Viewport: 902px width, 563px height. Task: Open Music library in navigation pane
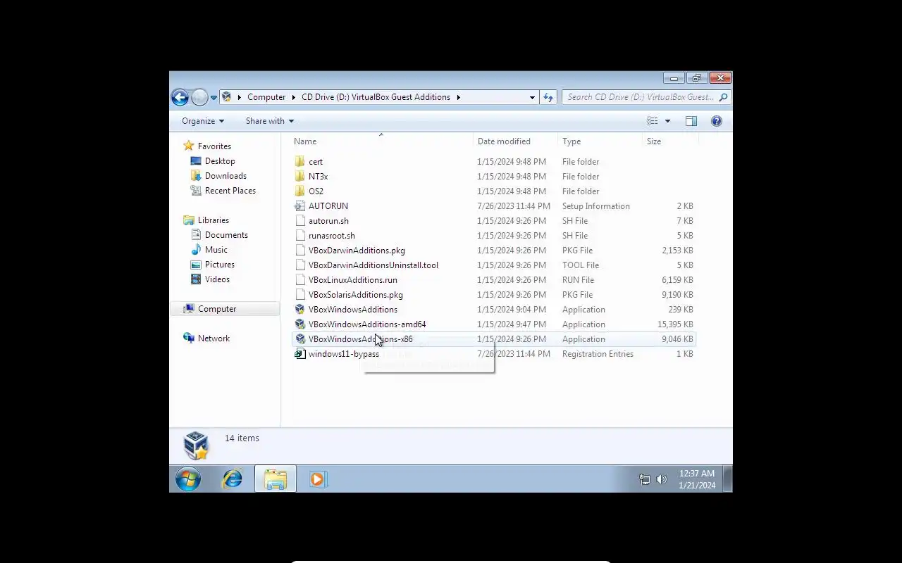(x=216, y=250)
